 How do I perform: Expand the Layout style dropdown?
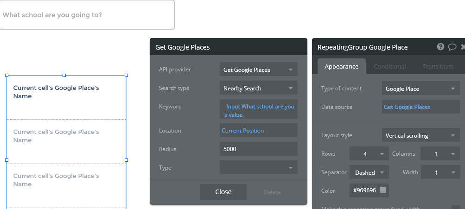[420, 136]
